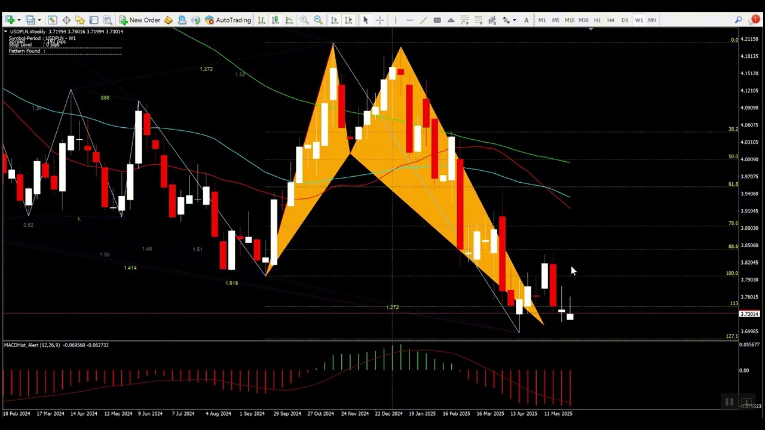The image size is (765, 430).
Task: Click the 18 Feb 2024 date label
Action: point(16,413)
